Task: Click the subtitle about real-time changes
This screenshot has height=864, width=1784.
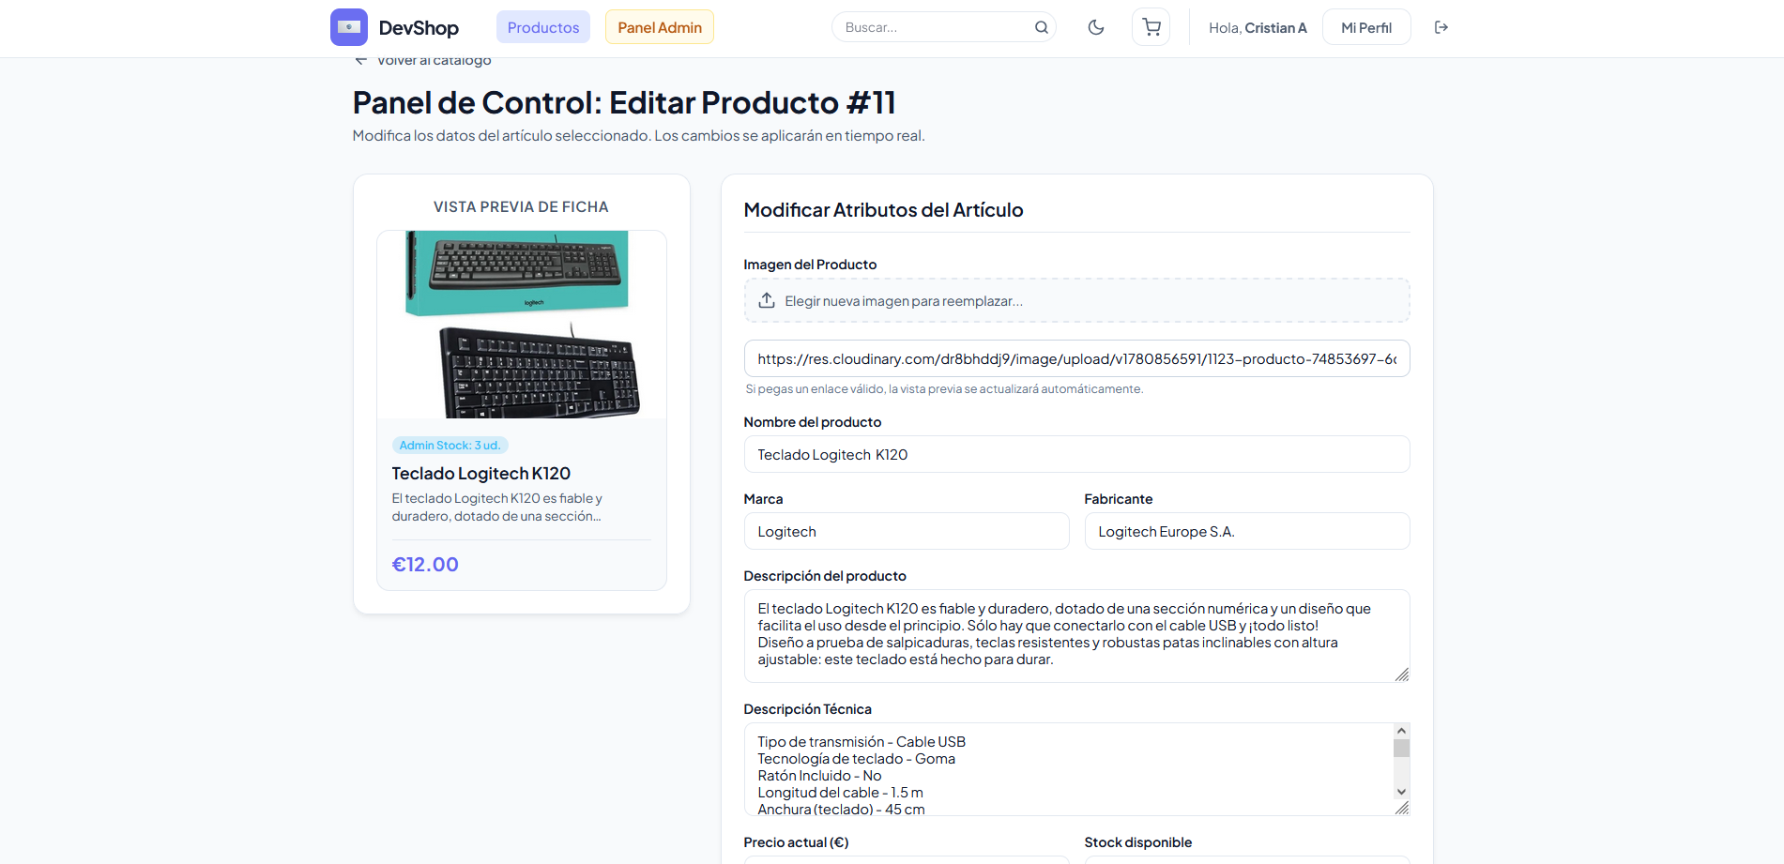Action: click(639, 136)
